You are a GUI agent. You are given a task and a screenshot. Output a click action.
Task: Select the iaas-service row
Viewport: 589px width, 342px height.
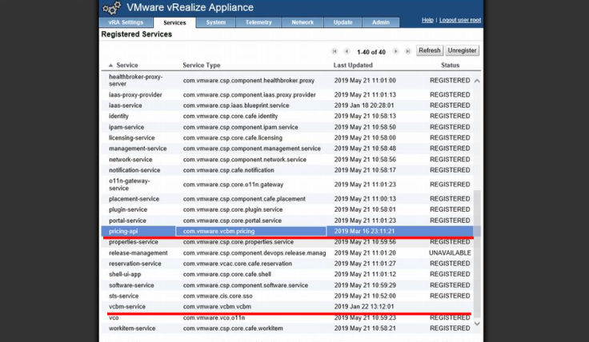(x=287, y=105)
